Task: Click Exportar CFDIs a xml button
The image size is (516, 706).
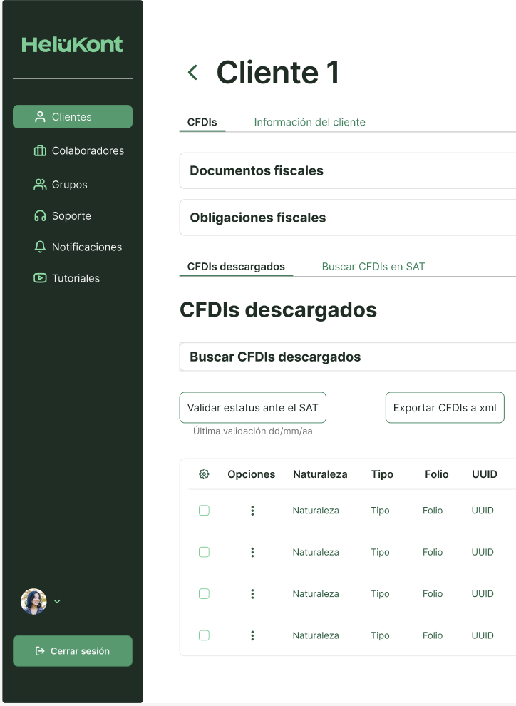Action: pos(444,408)
